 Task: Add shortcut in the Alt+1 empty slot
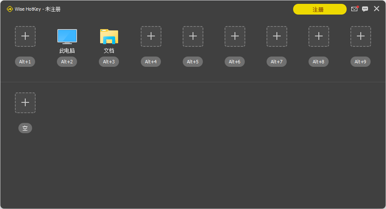click(25, 36)
